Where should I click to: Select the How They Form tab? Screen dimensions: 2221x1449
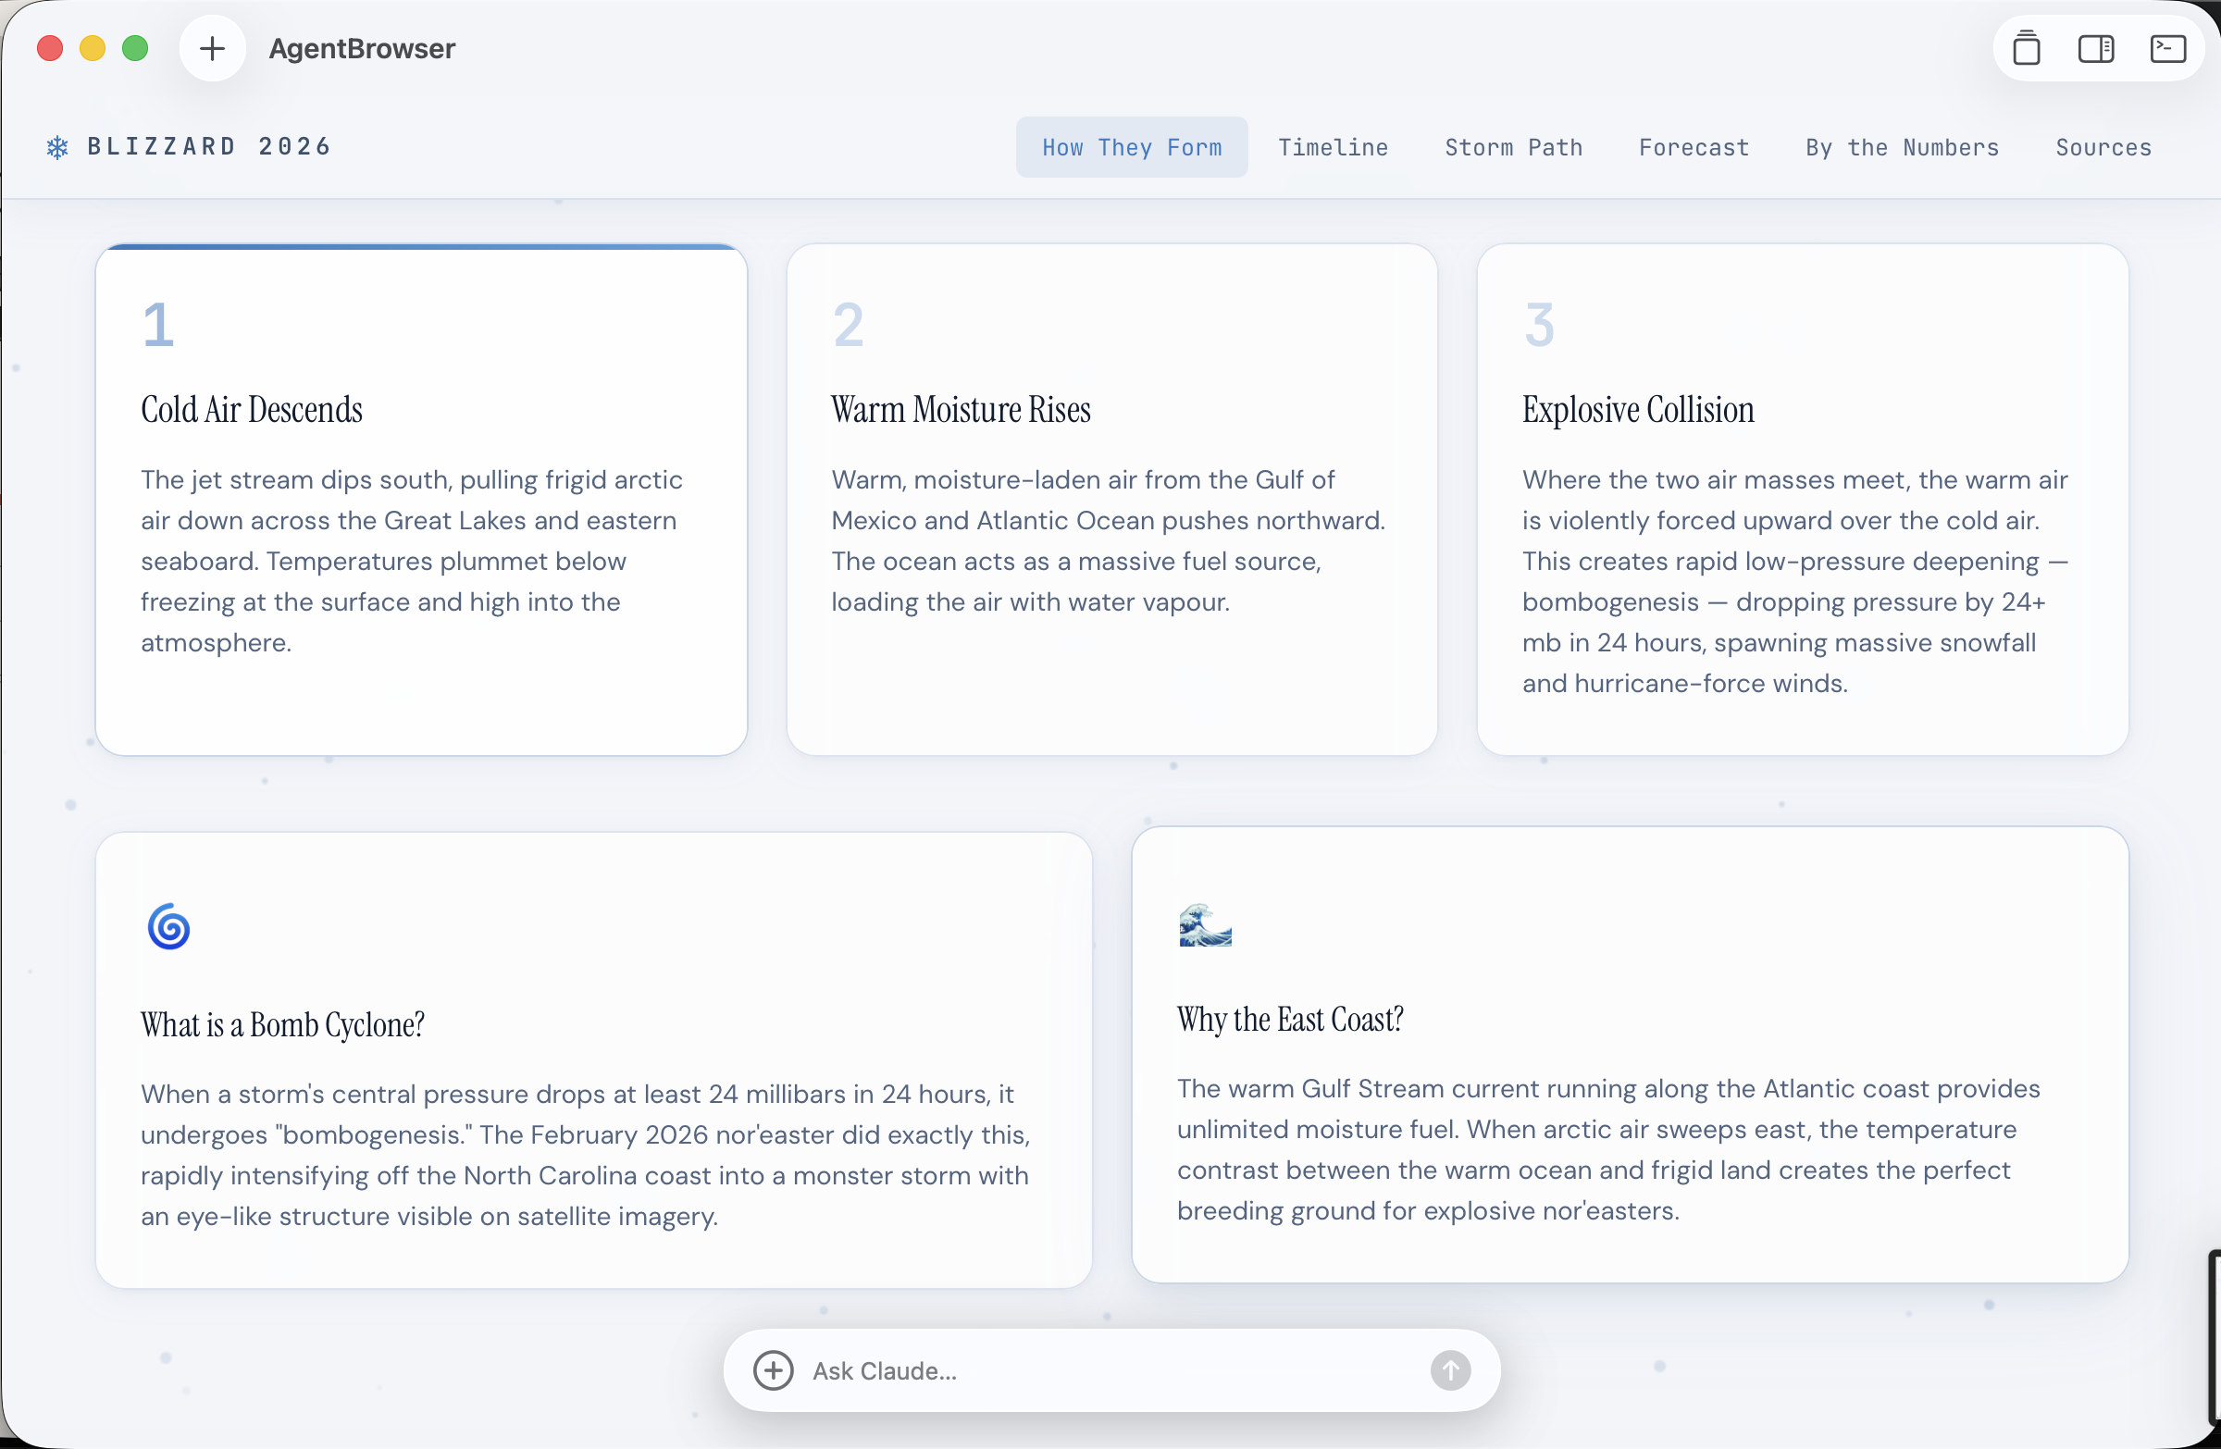pos(1131,147)
